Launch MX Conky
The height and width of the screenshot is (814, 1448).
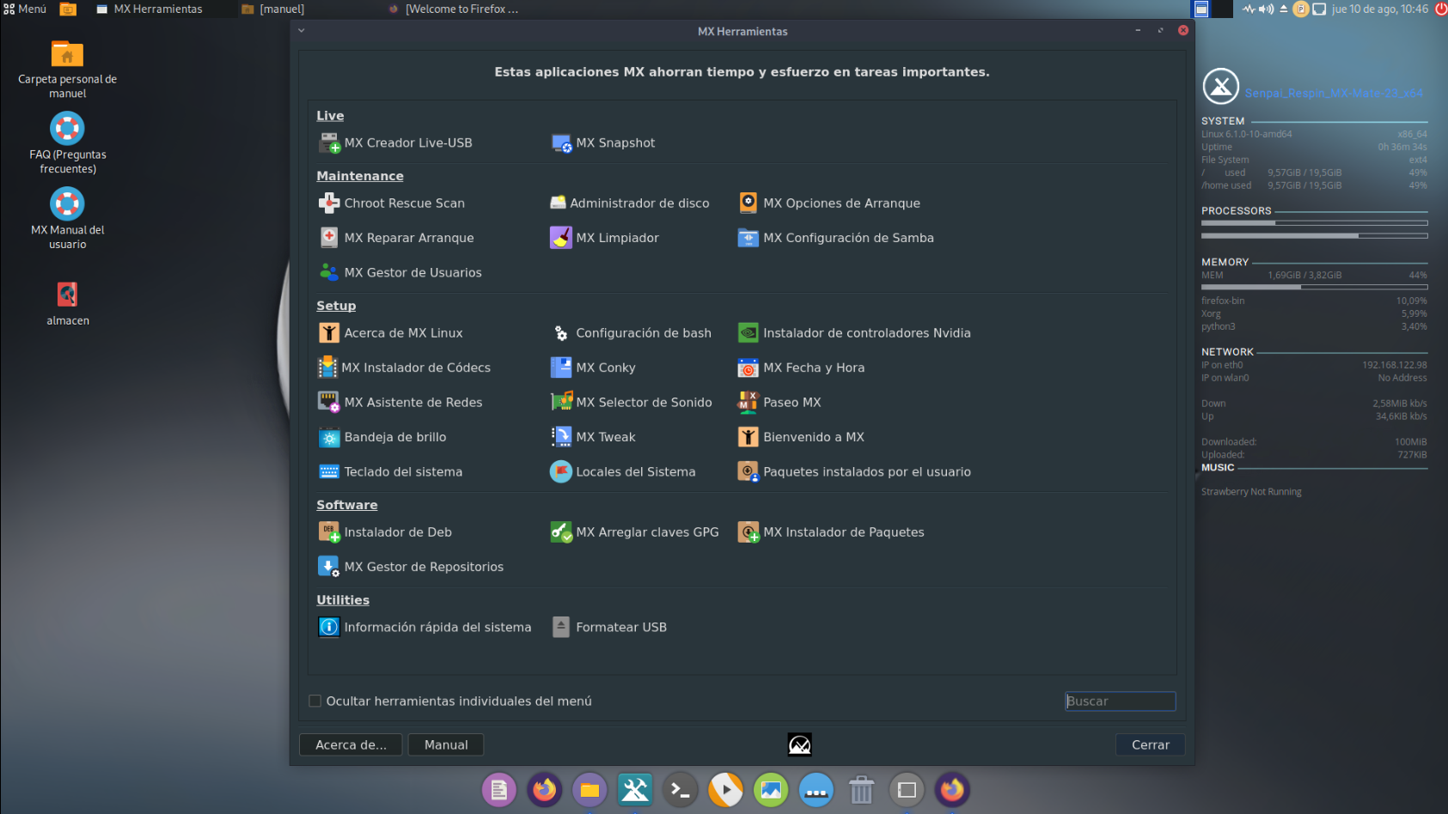[x=594, y=368]
